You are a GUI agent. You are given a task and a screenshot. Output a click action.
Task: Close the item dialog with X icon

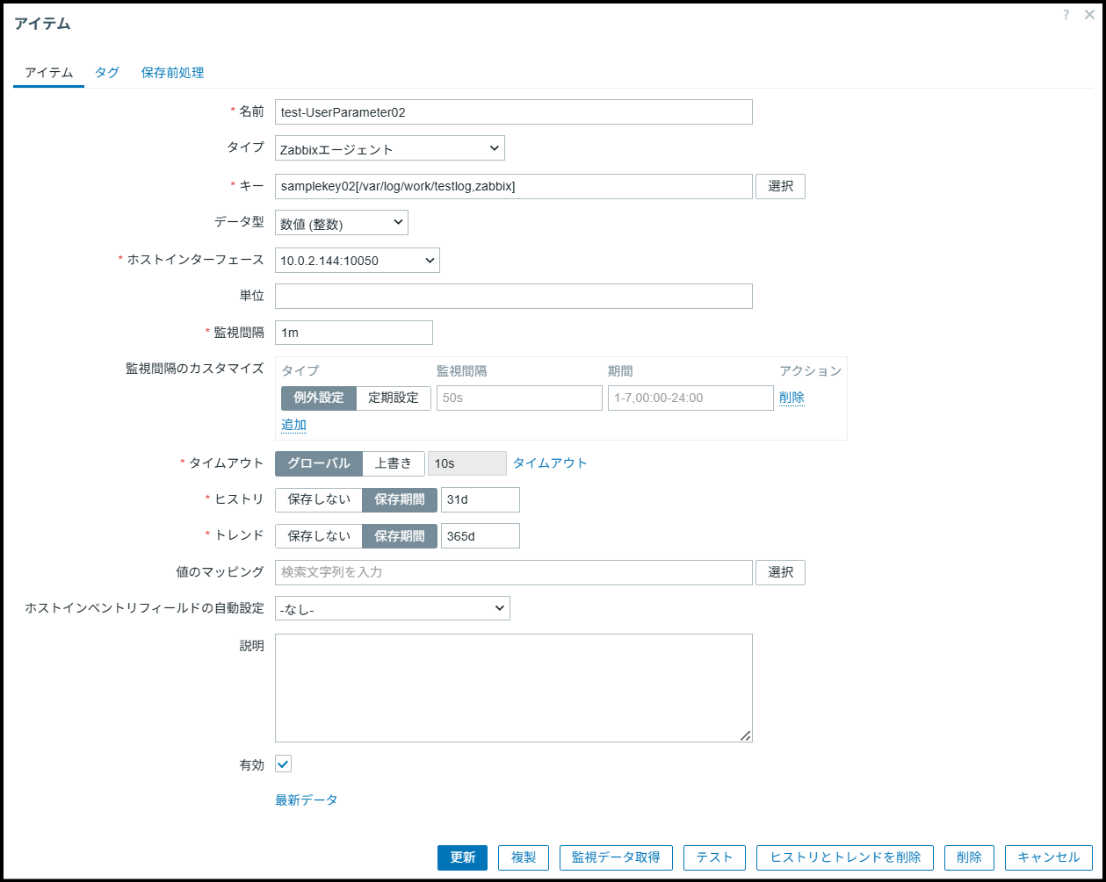(x=1089, y=15)
